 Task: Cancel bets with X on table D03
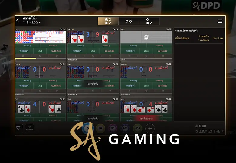pyautogui.click(x=129, y=56)
